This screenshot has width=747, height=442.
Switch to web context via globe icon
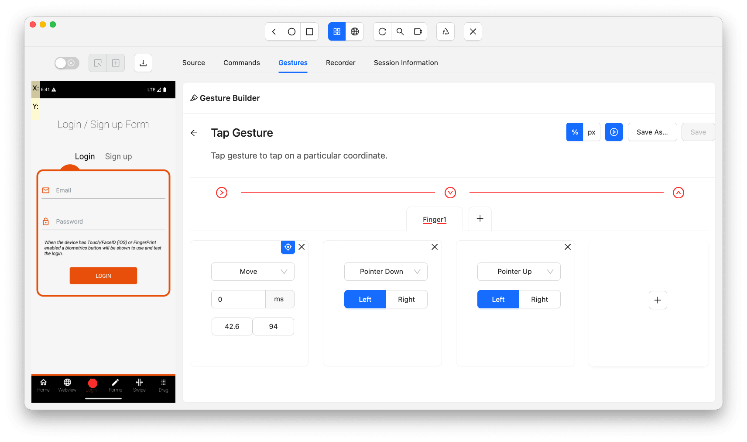pos(355,31)
